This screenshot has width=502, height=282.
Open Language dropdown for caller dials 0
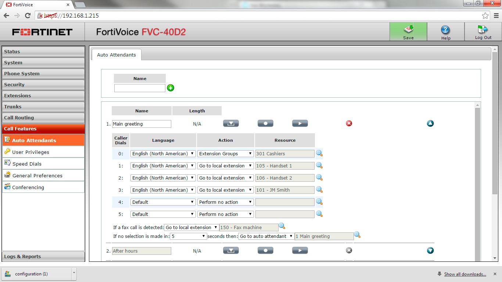[x=163, y=154]
